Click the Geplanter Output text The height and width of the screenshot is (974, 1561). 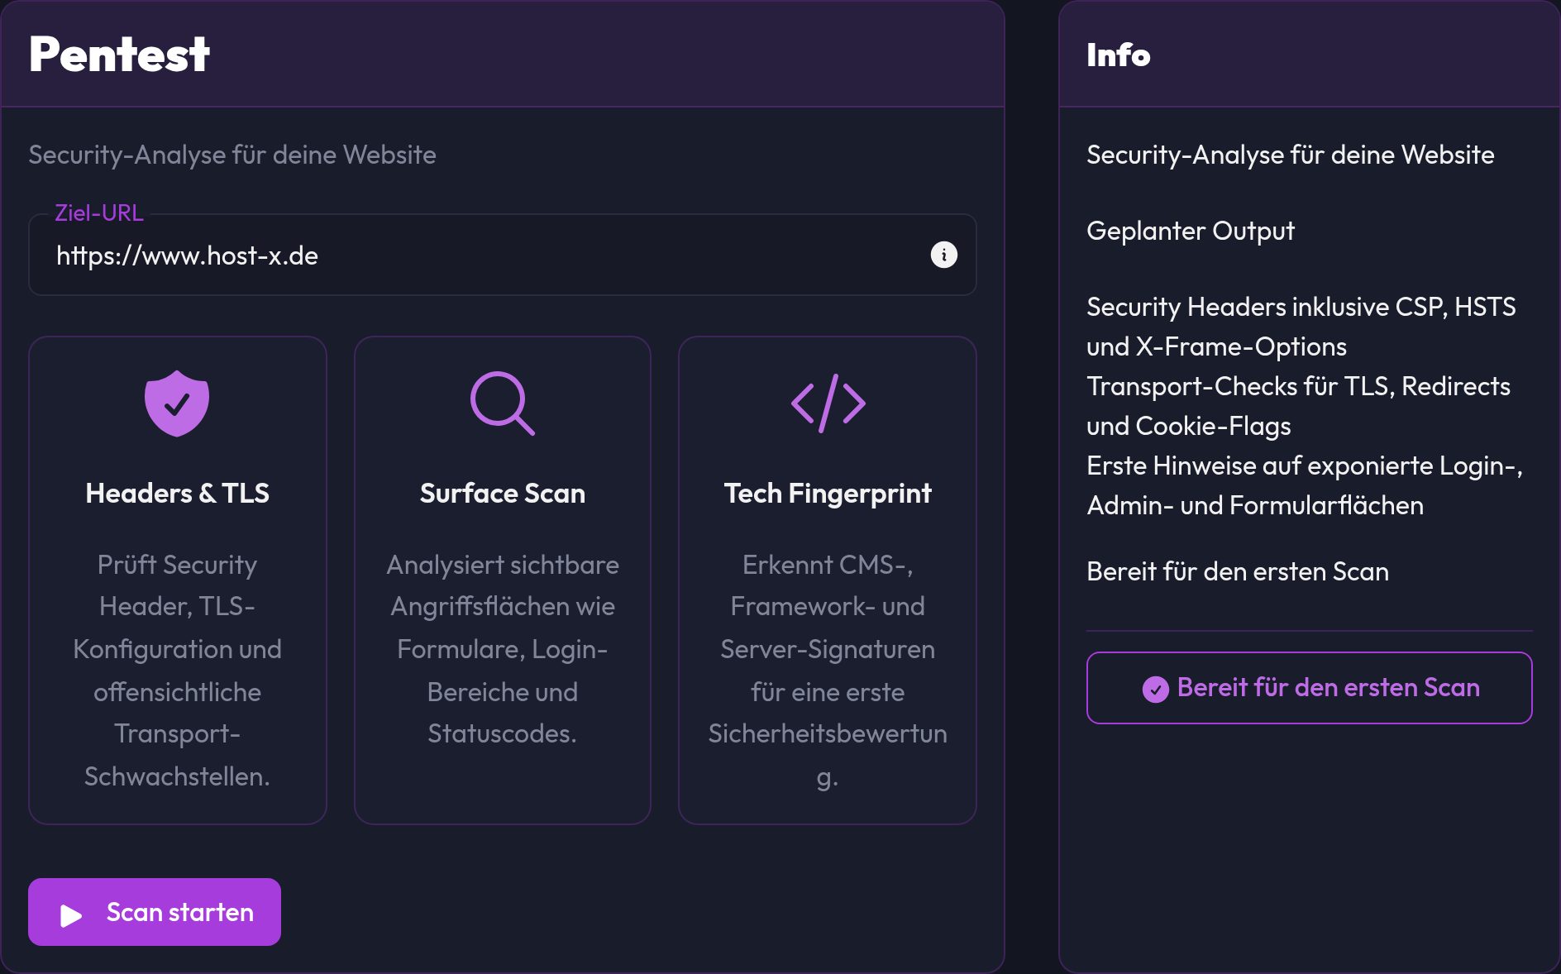[1191, 231]
